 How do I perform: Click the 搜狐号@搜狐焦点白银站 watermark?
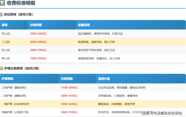coord(162,113)
